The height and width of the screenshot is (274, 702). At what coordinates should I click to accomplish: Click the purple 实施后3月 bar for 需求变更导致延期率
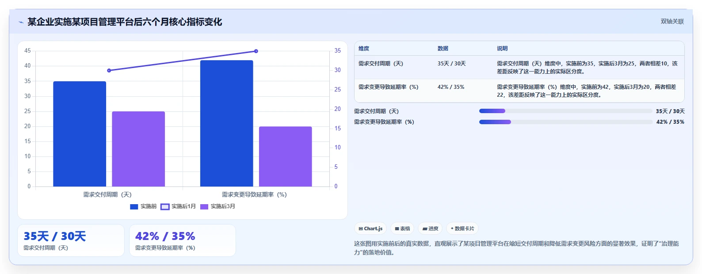[286, 156]
